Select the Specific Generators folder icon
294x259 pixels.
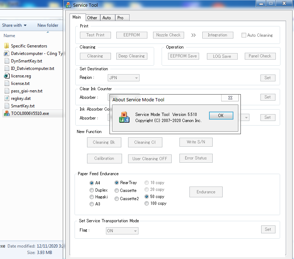click(x=6, y=46)
